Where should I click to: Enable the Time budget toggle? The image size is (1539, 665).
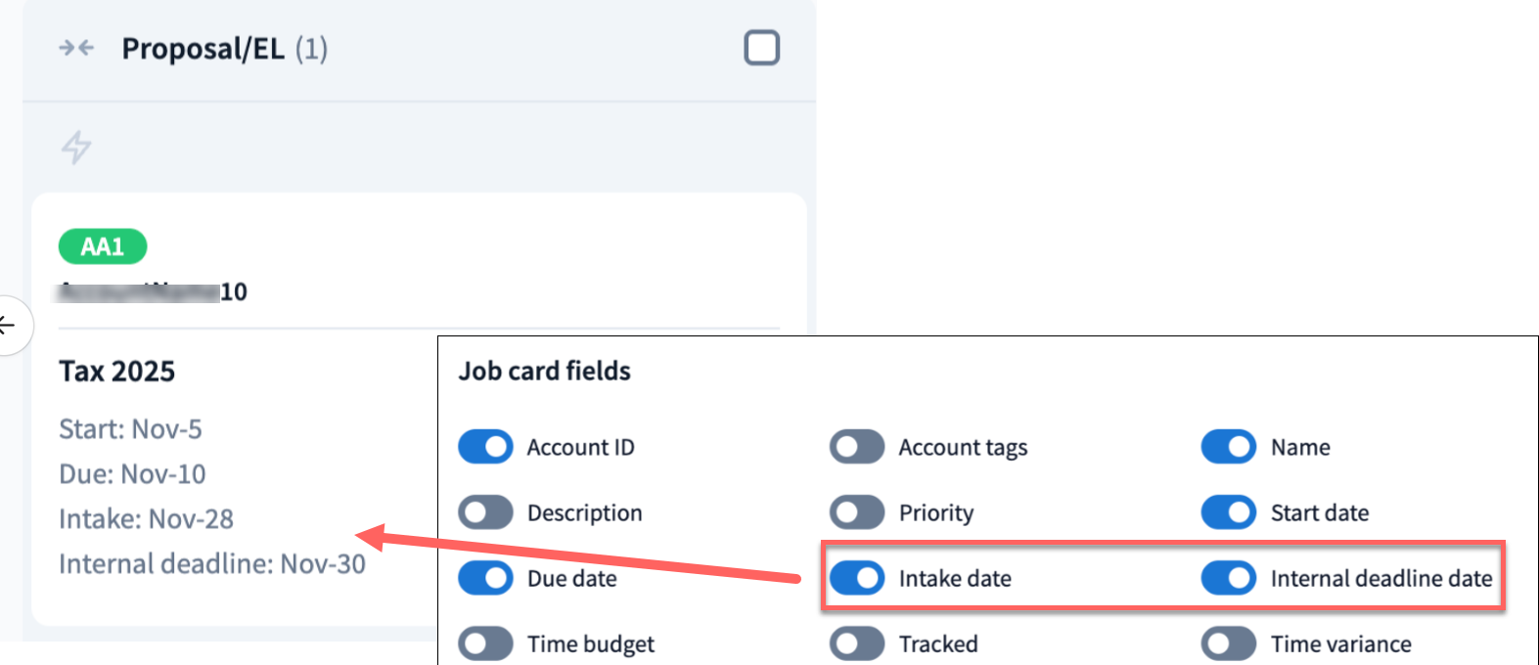[485, 643]
